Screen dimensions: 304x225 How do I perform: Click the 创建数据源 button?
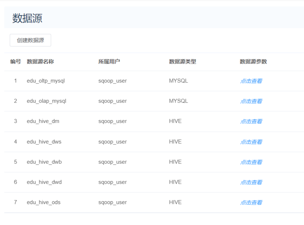coord(30,40)
